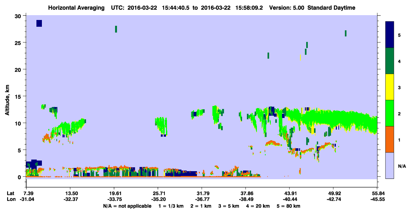Click the colorbar label '5'

tap(399, 35)
